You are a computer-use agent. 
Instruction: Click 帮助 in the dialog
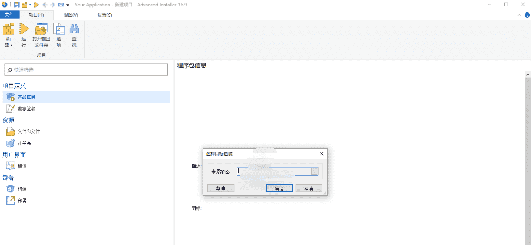click(x=221, y=188)
